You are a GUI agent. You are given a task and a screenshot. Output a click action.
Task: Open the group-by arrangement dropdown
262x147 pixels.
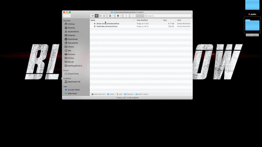[111, 16]
